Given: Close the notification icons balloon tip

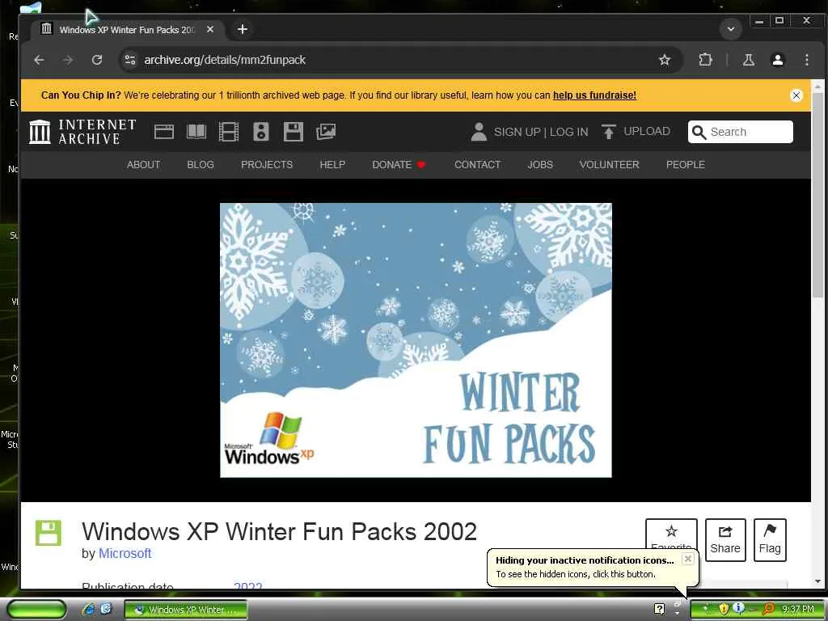Looking at the screenshot, I should click(687, 559).
